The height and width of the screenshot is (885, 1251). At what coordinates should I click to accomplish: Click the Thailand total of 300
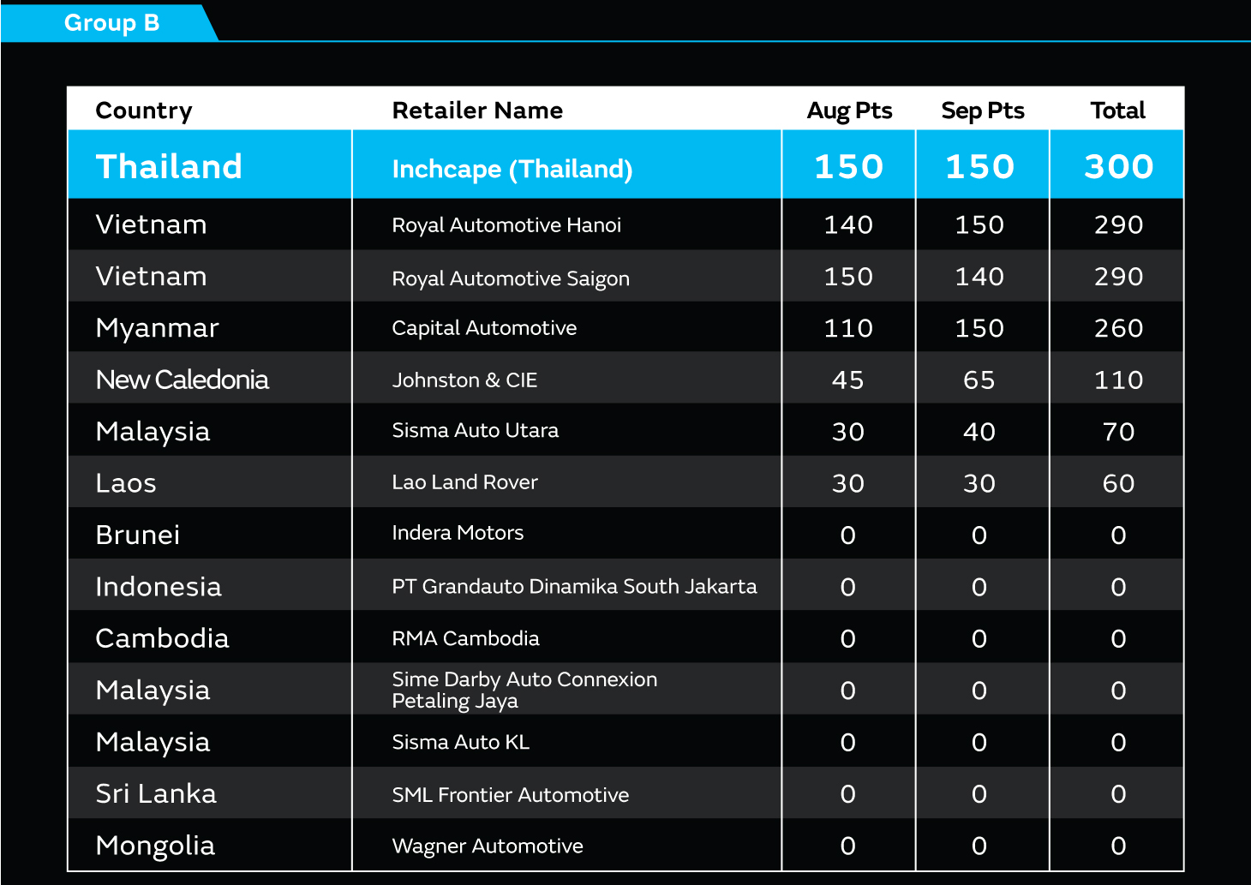(x=1118, y=166)
